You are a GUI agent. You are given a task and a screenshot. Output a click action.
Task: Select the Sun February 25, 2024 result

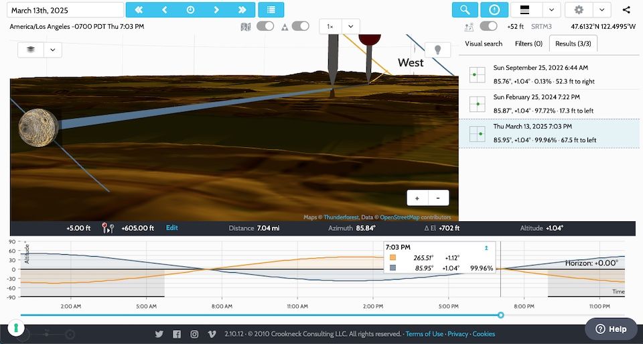click(x=549, y=104)
